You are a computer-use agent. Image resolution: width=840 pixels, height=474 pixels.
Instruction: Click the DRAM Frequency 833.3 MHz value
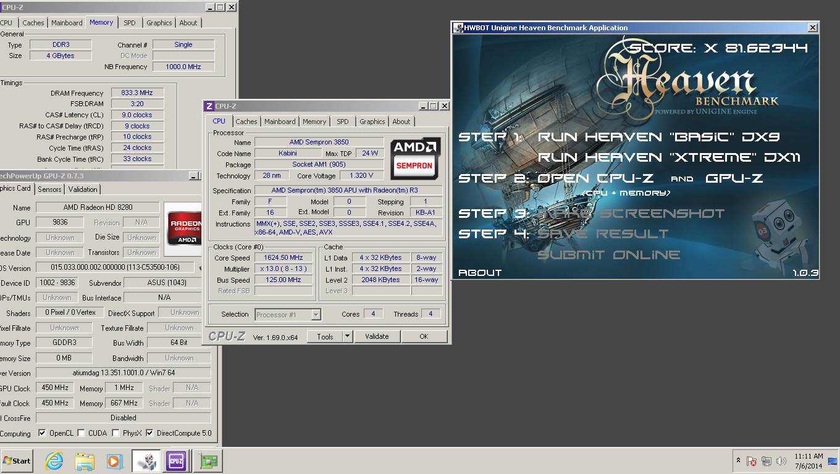pos(136,93)
